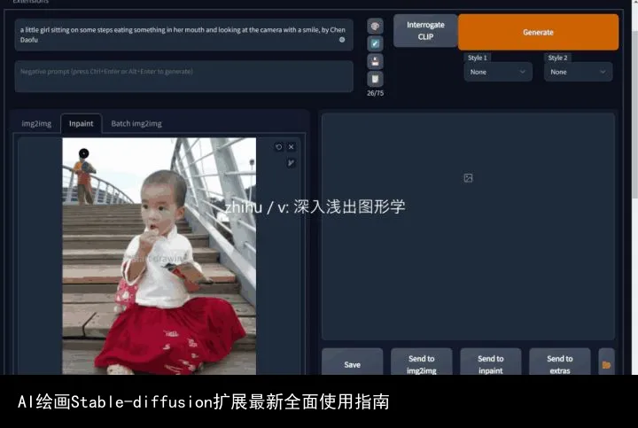638x428 pixels.
Task: Click the clipboard icon above the token counter
Action: [x=375, y=79]
